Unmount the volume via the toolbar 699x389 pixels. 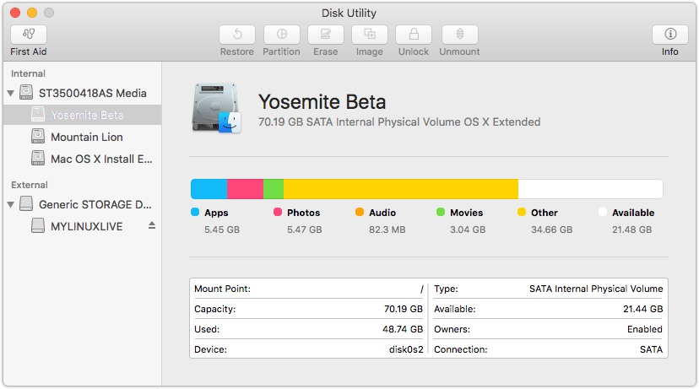[459, 35]
